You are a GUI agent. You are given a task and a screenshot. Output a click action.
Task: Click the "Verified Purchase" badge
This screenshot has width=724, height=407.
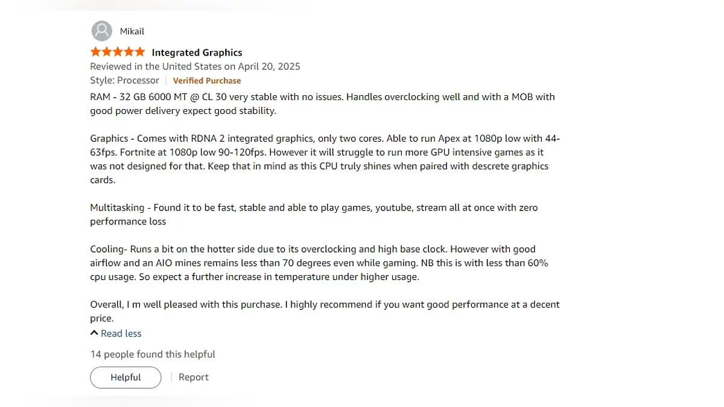click(x=207, y=81)
